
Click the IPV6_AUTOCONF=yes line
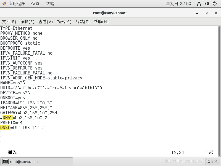click(x=21, y=63)
